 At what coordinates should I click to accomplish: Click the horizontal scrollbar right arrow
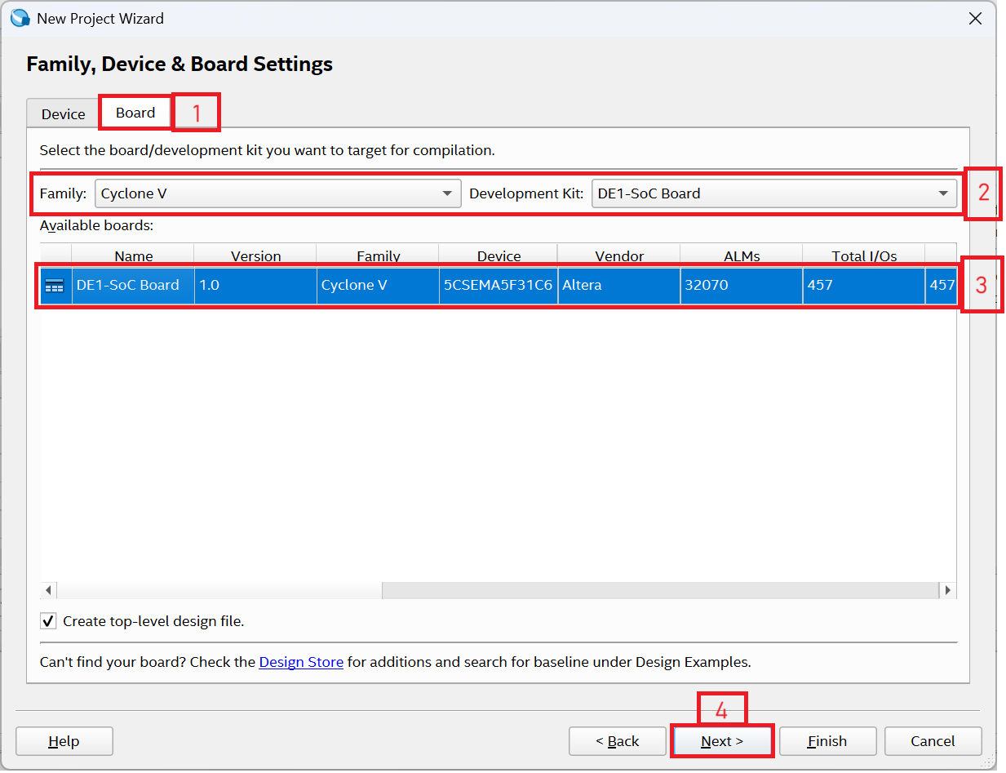[x=948, y=590]
